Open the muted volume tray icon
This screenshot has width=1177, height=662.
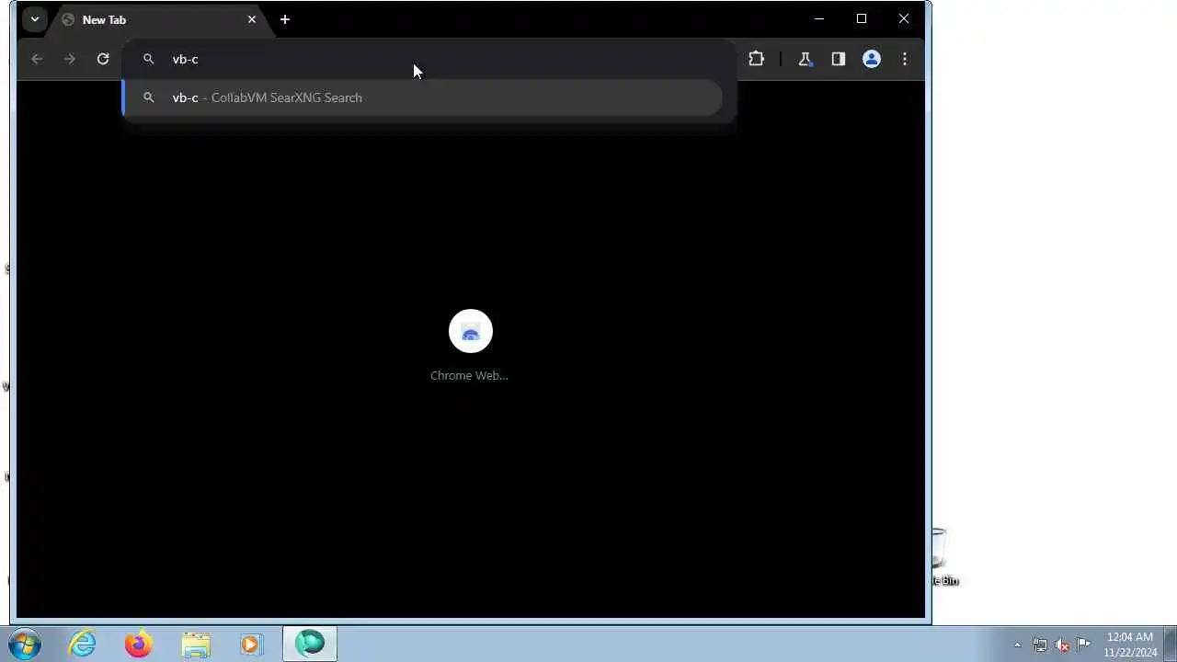pyautogui.click(x=1062, y=645)
